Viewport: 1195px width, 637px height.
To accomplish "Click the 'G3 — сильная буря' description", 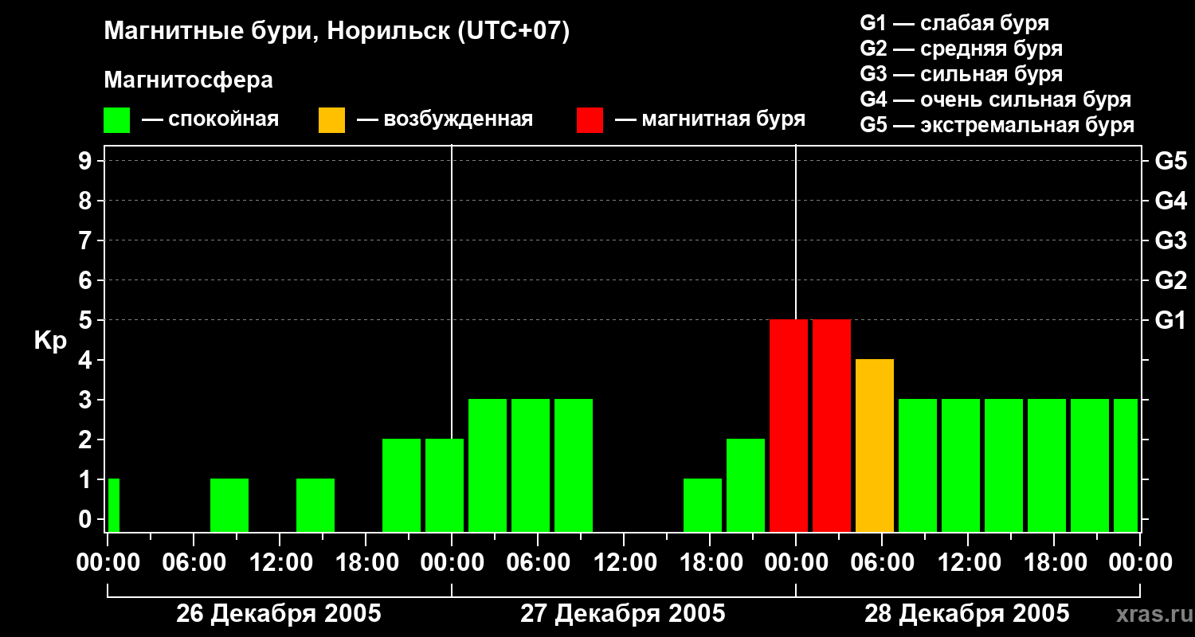I will click(x=962, y=74).
